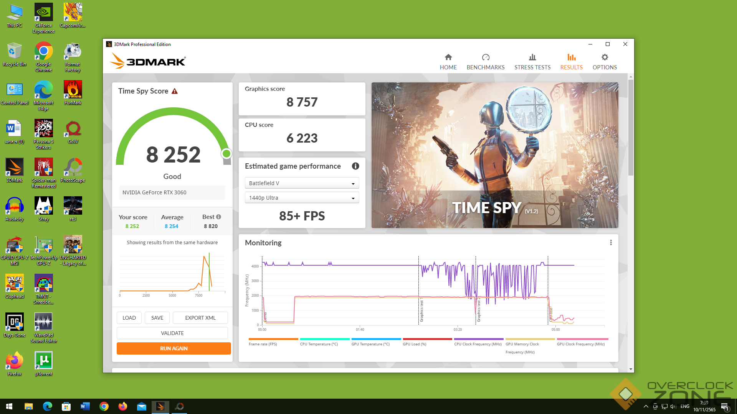The height and width of the screenshot is (414, 737).
Task: Open the Options gear icon
Action: 605,58
